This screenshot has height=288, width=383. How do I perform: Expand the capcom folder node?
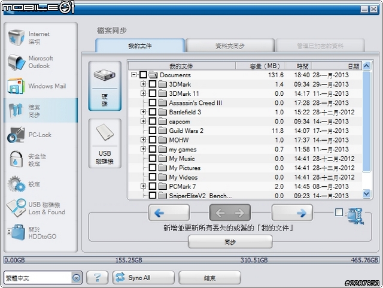(x=143, y=121)
